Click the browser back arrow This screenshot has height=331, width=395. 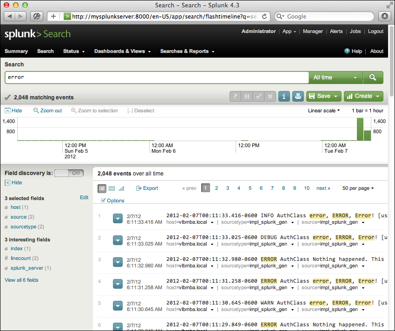pyautogui.click(x=10, y=16)
